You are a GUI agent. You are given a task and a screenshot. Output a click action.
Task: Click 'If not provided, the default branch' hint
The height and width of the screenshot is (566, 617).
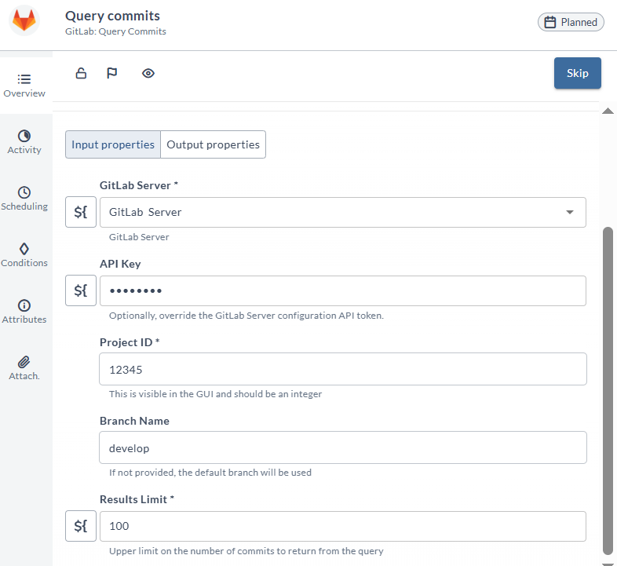pos(210,473)
